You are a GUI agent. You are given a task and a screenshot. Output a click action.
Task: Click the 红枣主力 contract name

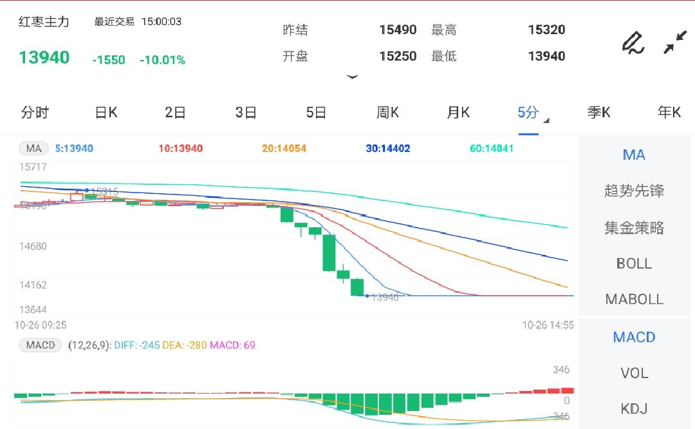click(x=44, y=22)
